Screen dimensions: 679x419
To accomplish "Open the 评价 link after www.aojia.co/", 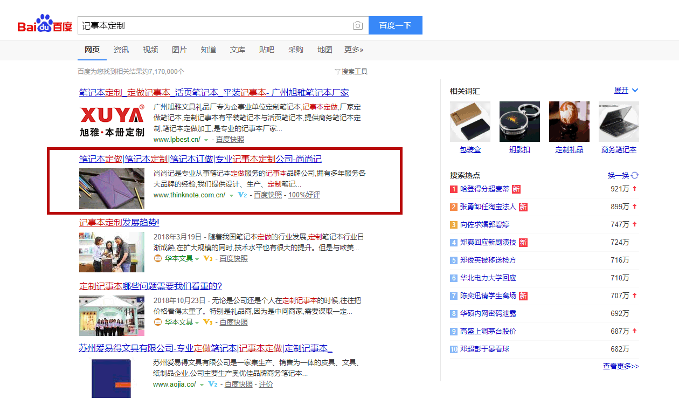I will [266, 384].
